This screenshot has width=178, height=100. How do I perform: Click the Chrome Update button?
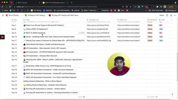[x=172, y=7]
